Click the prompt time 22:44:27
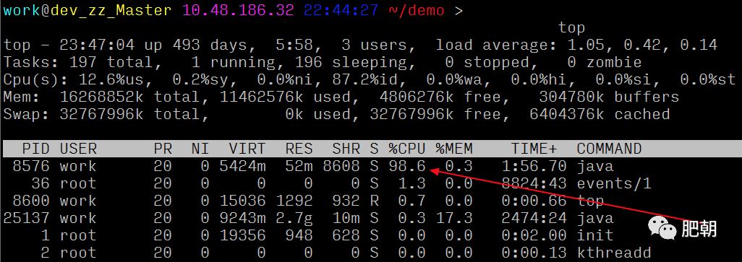Viewport: 742px width, 262px height. pos(341,10)
